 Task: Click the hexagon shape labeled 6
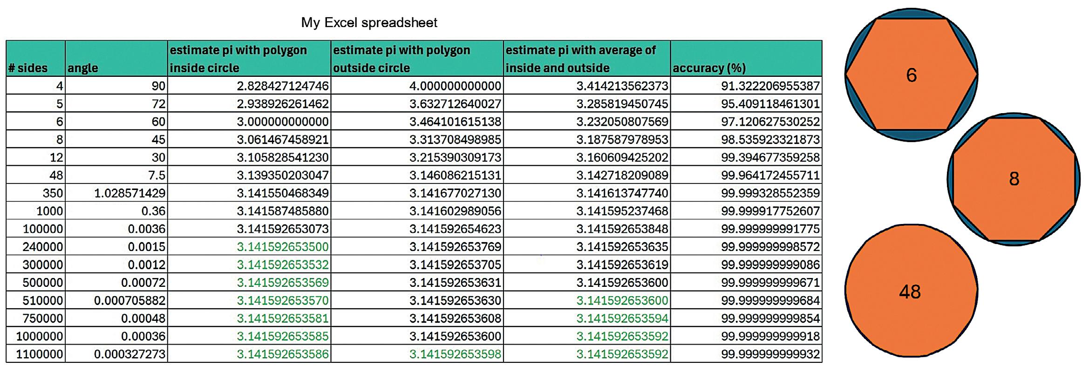coord(911,75)
